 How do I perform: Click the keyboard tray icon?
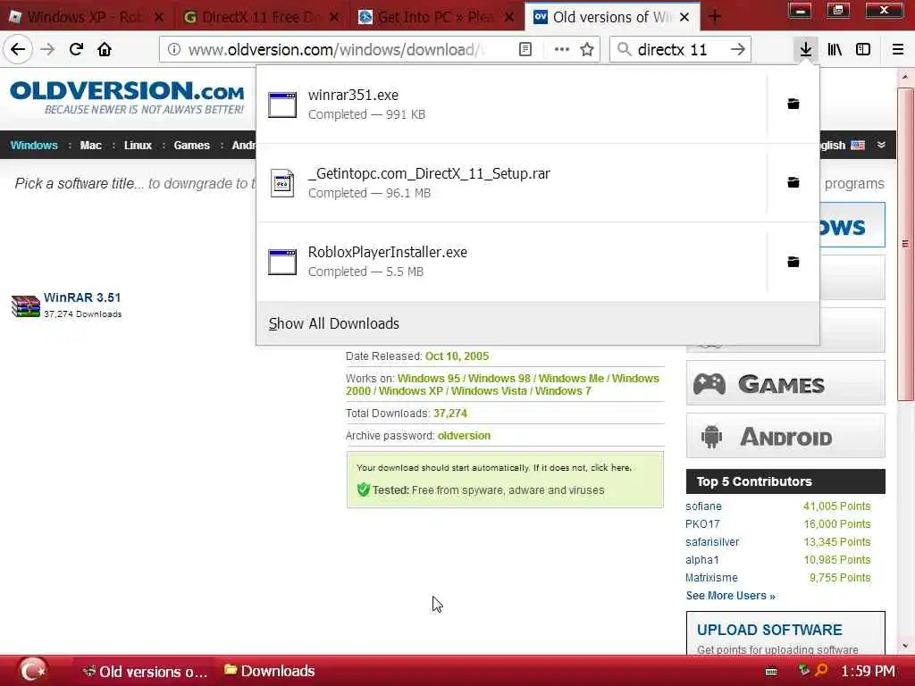click(771, 672)
